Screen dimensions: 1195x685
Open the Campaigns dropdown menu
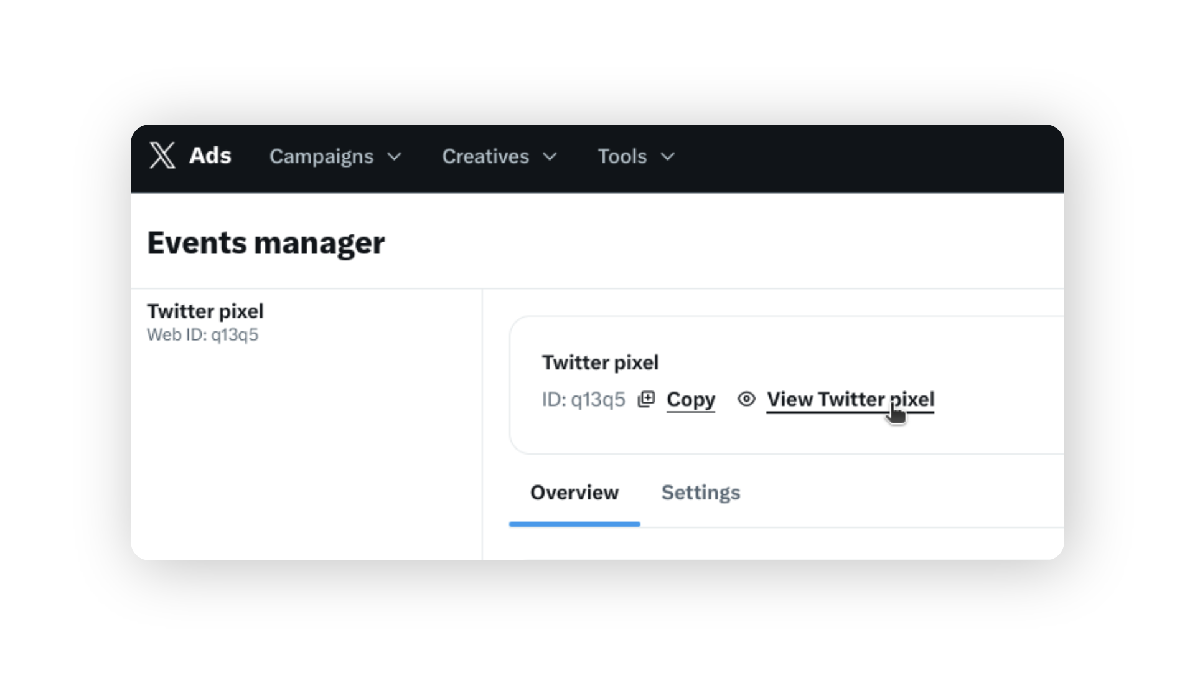tap(335, 156)
